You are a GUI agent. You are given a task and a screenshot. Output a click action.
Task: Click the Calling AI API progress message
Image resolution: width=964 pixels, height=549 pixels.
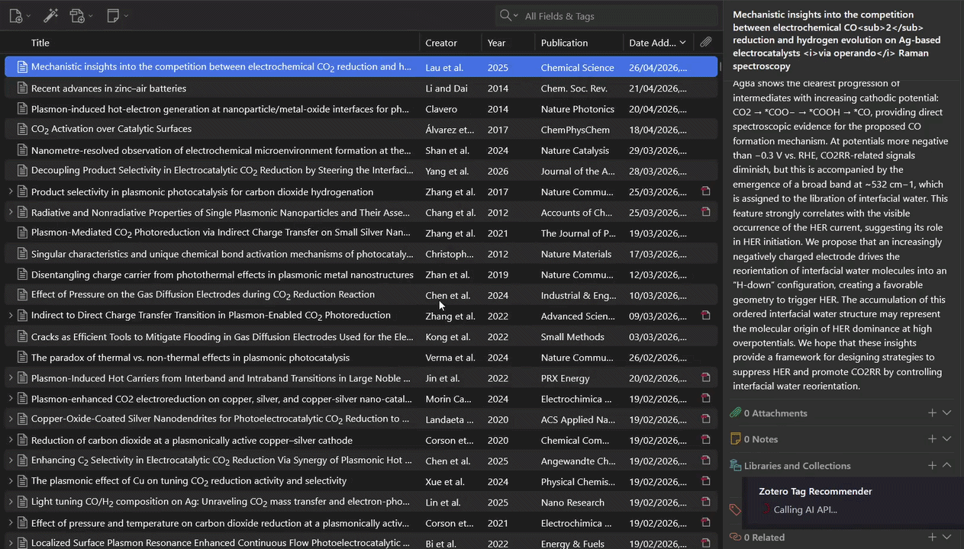(805, 509)
